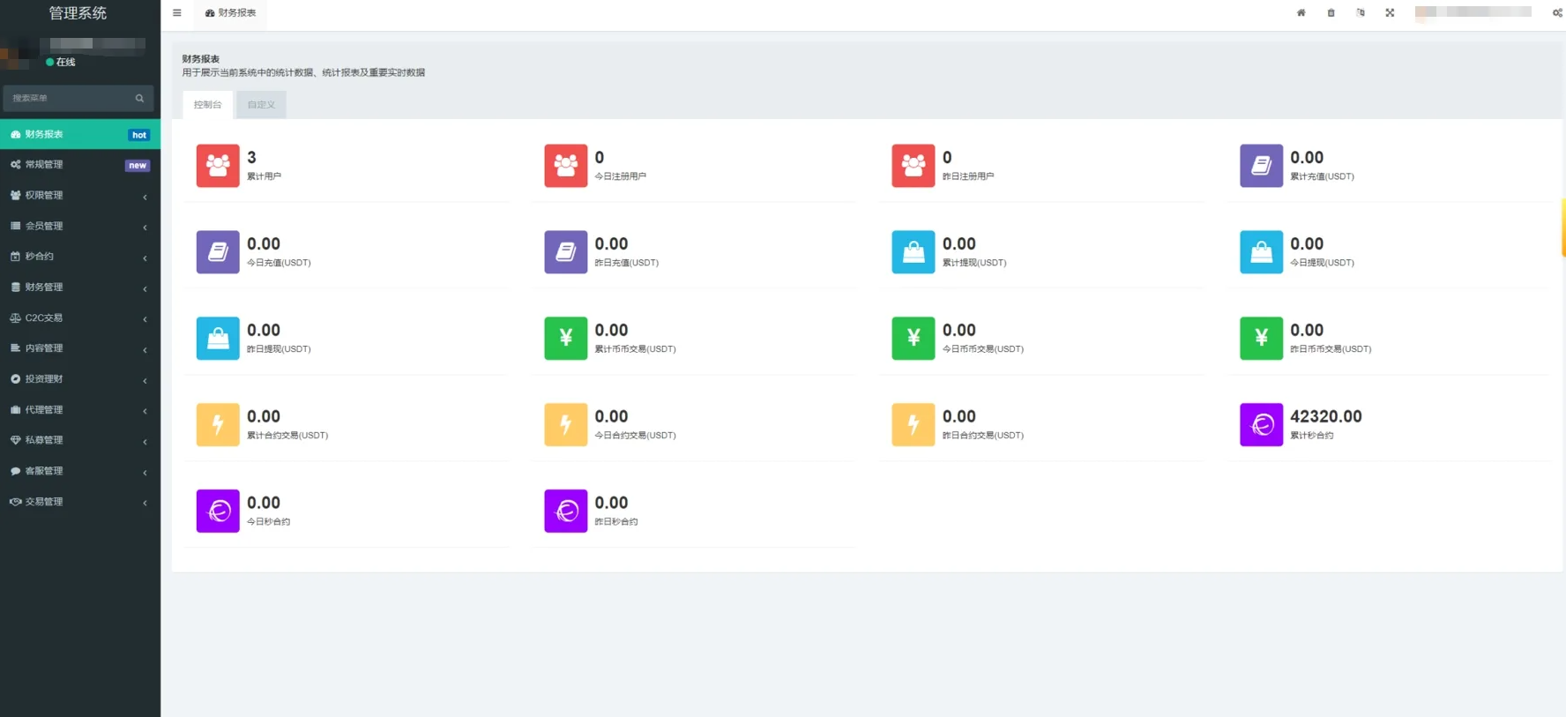Select 财务报表 in the sidebar
1566x717 pixels.
click(80, 134)
